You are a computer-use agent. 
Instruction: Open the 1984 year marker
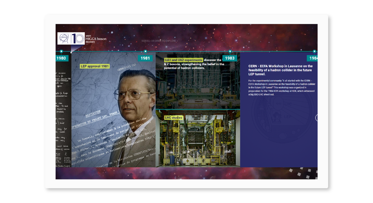coord(312,58)
